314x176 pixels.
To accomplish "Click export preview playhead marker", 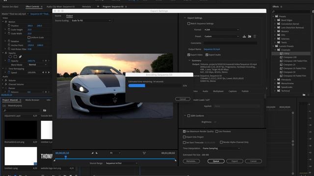I will point(66,157).
